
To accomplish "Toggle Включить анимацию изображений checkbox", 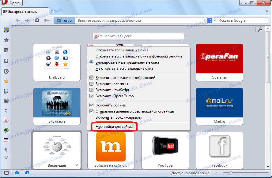I will click(91, 78).
